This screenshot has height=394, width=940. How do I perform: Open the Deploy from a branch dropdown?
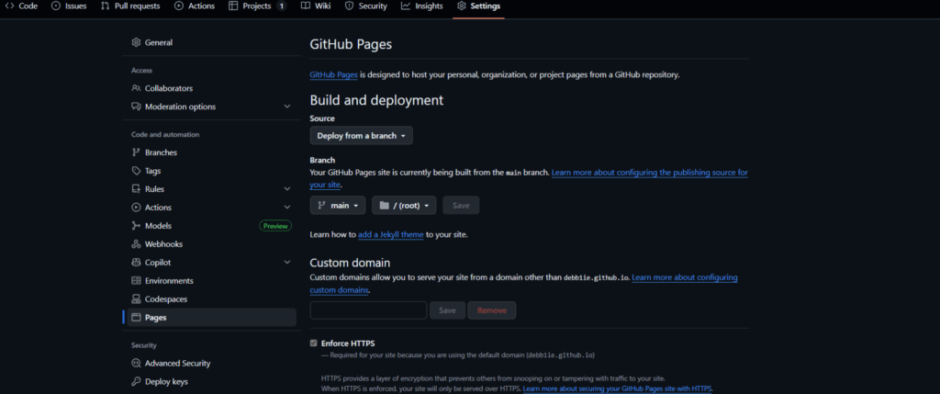[362, 136]
